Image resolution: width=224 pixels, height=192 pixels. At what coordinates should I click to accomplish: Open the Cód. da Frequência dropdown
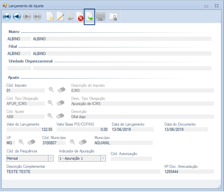(x=51, y=158)
